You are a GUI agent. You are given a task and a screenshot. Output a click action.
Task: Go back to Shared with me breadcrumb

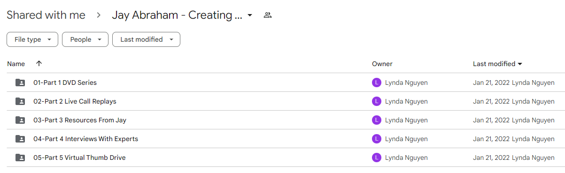point(46,15)
